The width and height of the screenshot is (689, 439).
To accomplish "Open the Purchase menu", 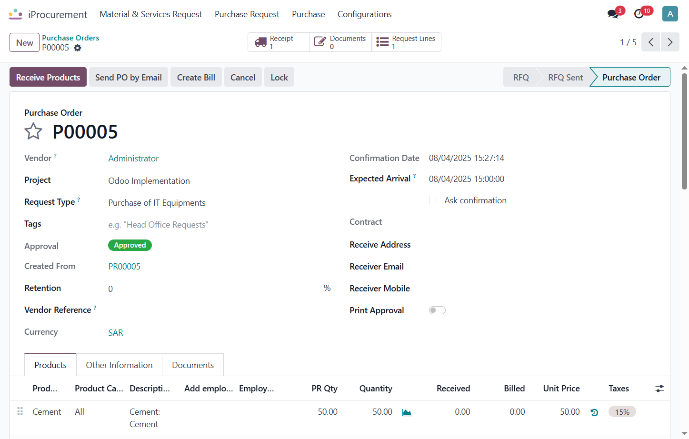I will [x=309, y=14].
